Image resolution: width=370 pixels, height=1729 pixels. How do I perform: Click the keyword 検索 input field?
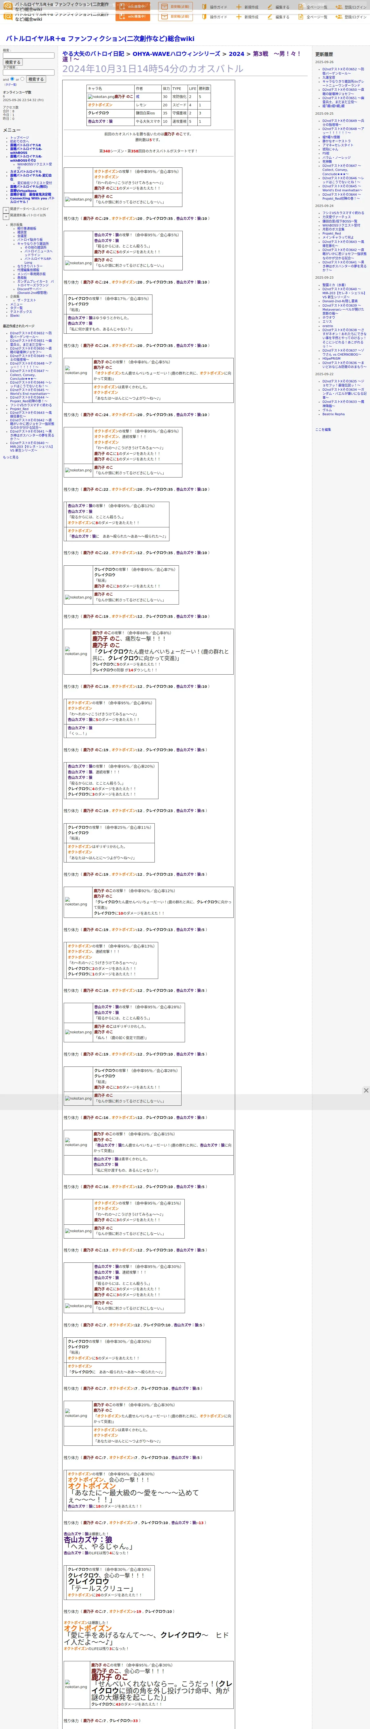tap(28, 56)
